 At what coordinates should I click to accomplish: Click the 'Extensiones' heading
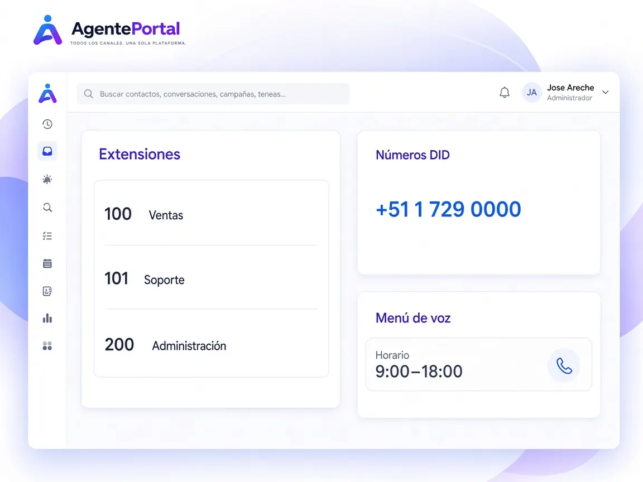click(x=140, y=154)
